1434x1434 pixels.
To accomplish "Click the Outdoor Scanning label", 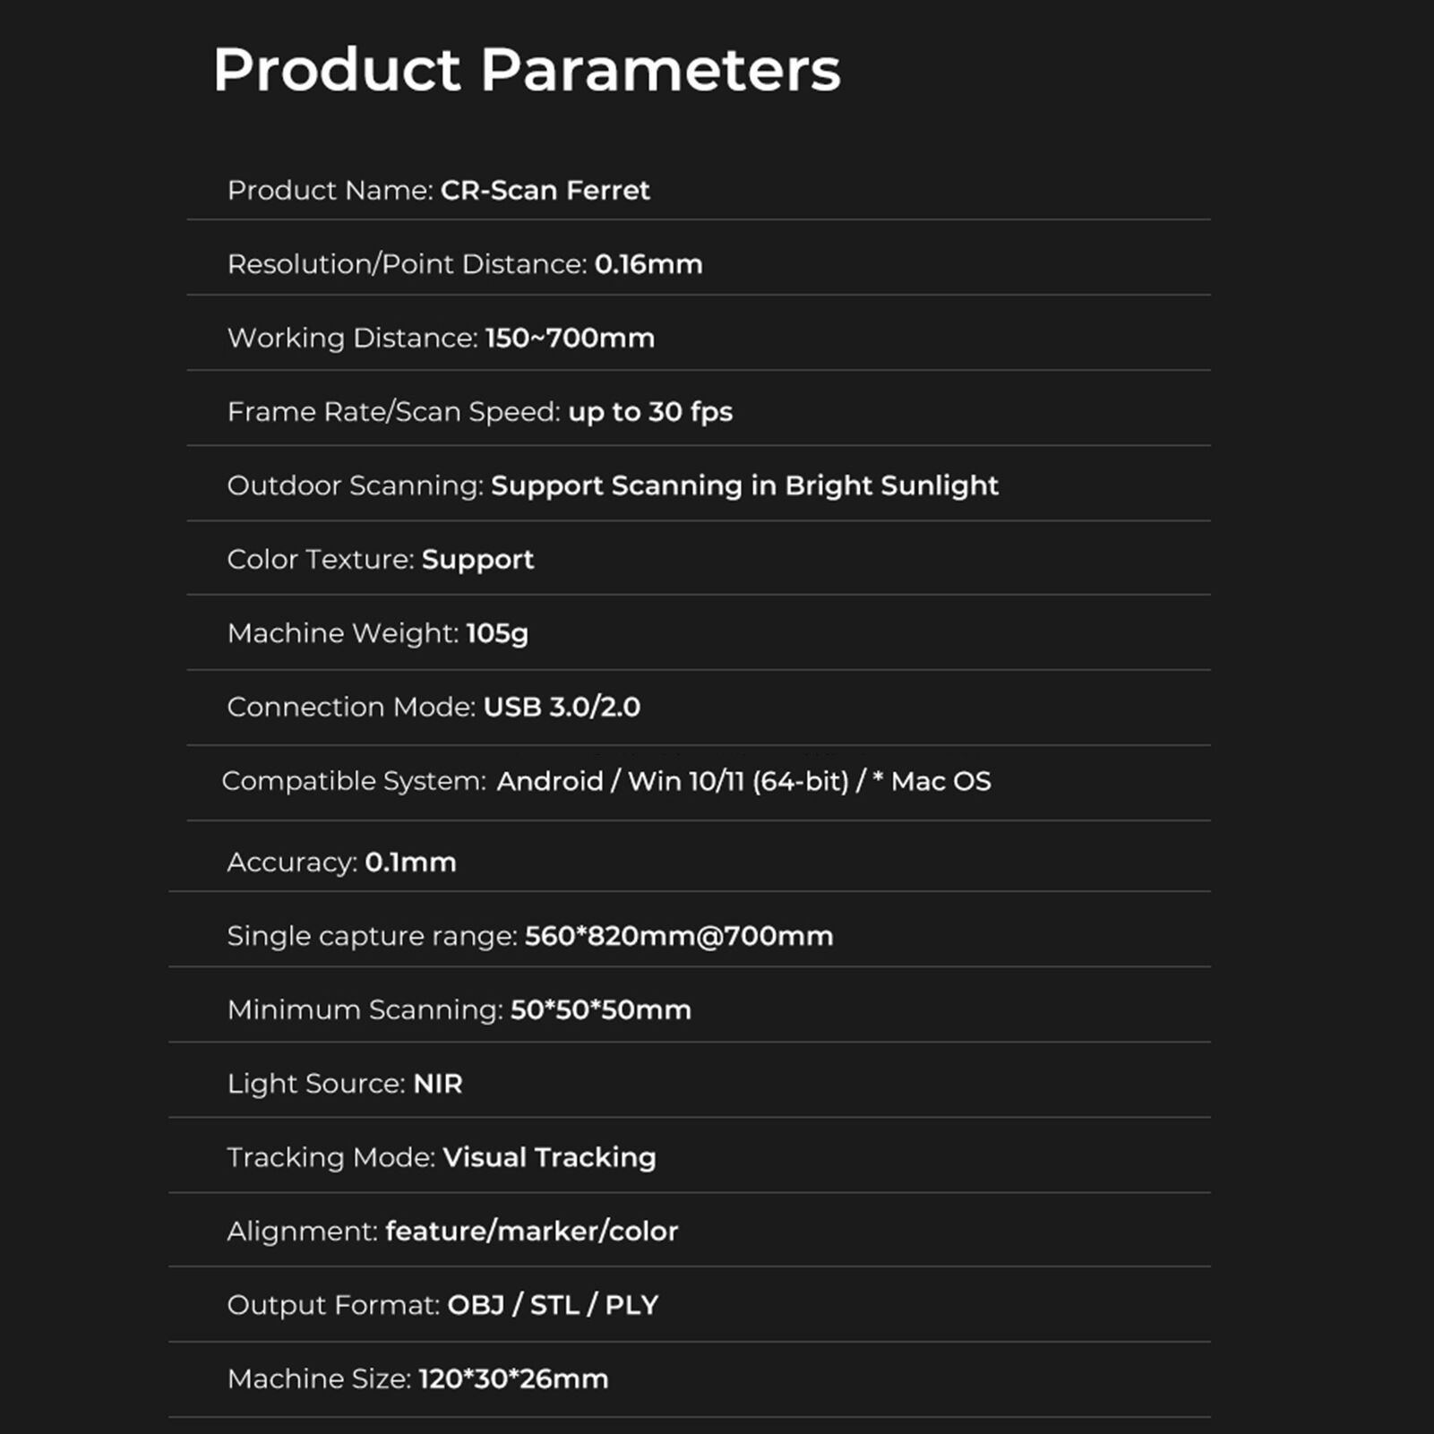I will pos(355,485).
